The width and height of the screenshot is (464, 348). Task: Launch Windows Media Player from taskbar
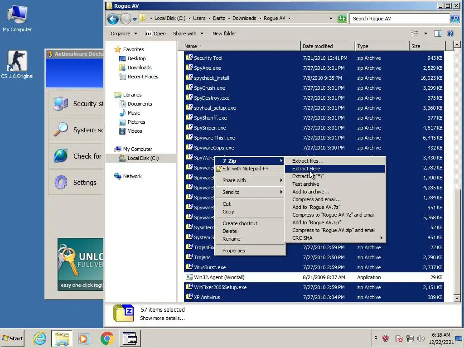pos(84,338)
